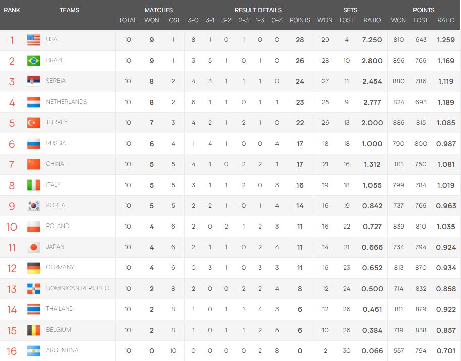
Task: Select the CHINA team name
Action: (55, 164)
